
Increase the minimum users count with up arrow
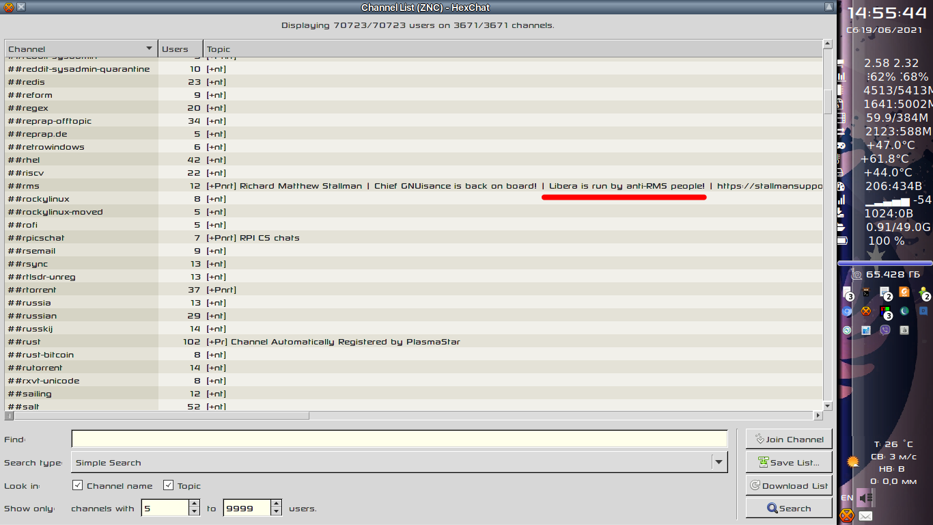194,504
